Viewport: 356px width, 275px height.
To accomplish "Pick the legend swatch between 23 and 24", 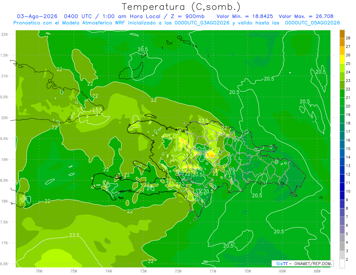I will coord(342,76).
